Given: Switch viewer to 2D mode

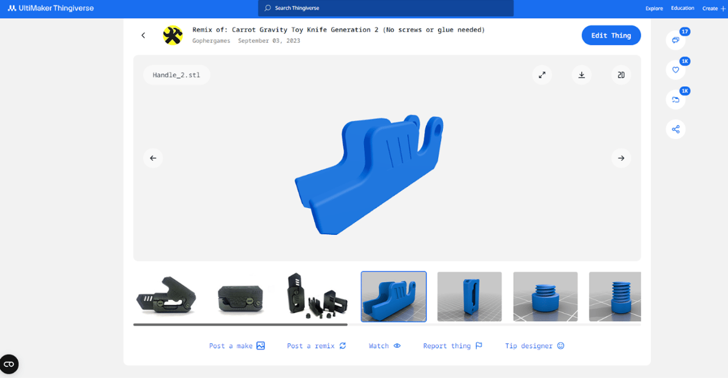Looking at the screenshot, I should 621,75.
